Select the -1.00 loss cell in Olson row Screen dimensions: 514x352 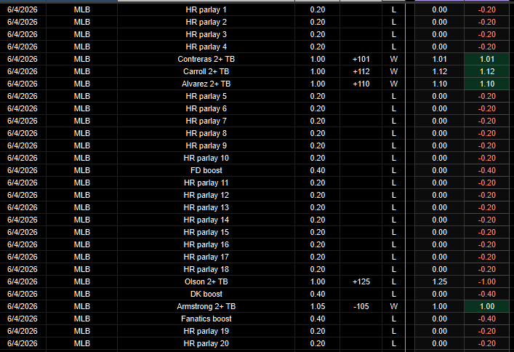[487, 281]
